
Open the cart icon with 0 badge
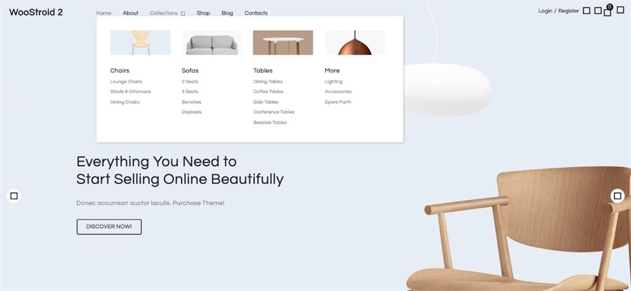pyautogui.click(x=607, y=12)
